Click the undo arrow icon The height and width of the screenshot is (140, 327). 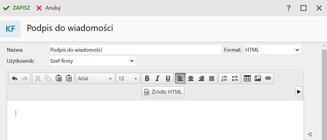pyautogui.click(x=15, y=78)
